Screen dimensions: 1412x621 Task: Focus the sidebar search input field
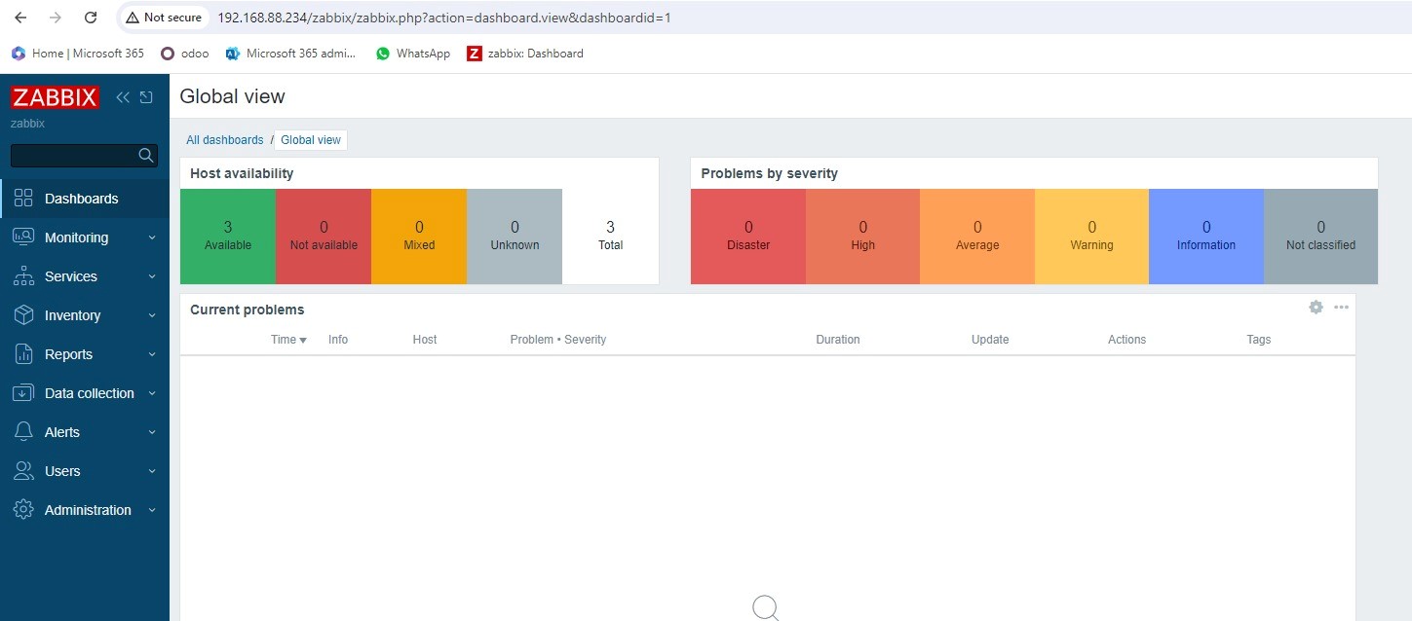[x=73, y=156]
